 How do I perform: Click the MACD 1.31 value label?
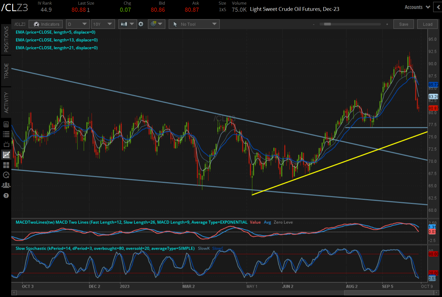click(432, 227)
